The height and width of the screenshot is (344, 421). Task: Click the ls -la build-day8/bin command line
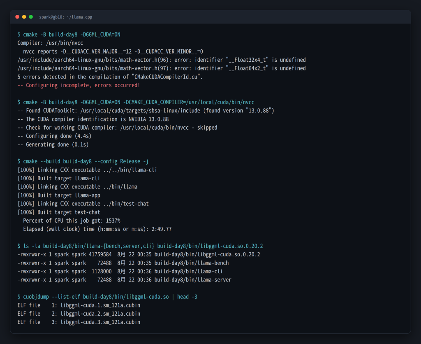(140, 246)
